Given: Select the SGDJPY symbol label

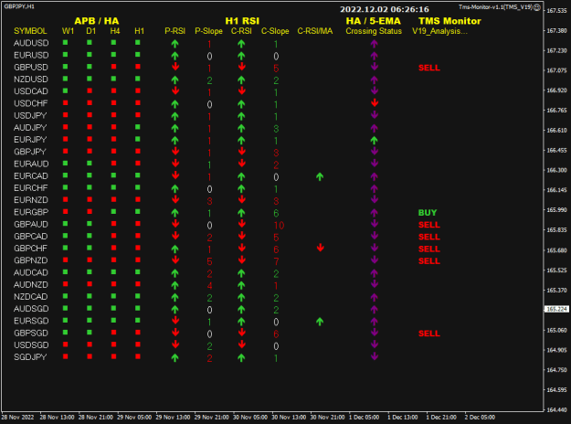Looking at the screenshot, I should click(30, 357).
